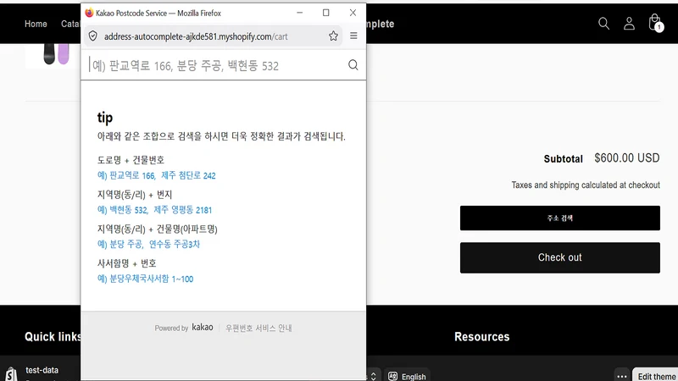Click 'Taxes and shipping calculated at checkout' text
Viewport: 678px width, 381px height.
586,185
